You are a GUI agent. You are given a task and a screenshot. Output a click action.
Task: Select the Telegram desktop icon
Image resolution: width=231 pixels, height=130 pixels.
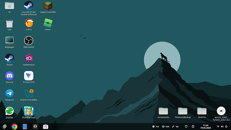click(9, 93)
